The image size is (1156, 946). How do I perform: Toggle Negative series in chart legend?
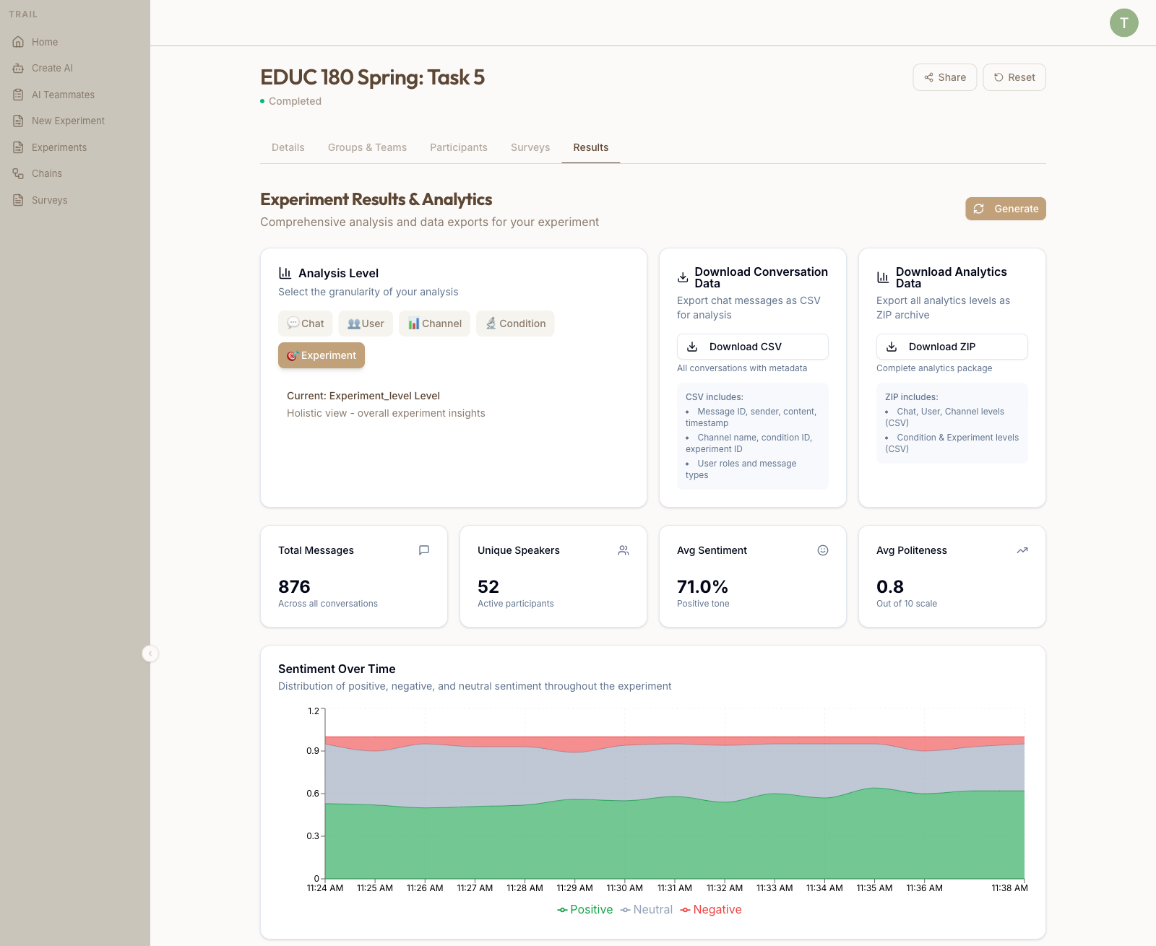click(x=711, y=910)
